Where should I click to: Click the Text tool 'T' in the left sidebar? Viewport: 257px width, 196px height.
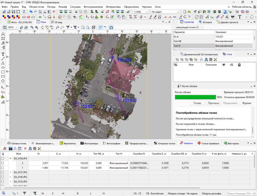pos(3,54)
